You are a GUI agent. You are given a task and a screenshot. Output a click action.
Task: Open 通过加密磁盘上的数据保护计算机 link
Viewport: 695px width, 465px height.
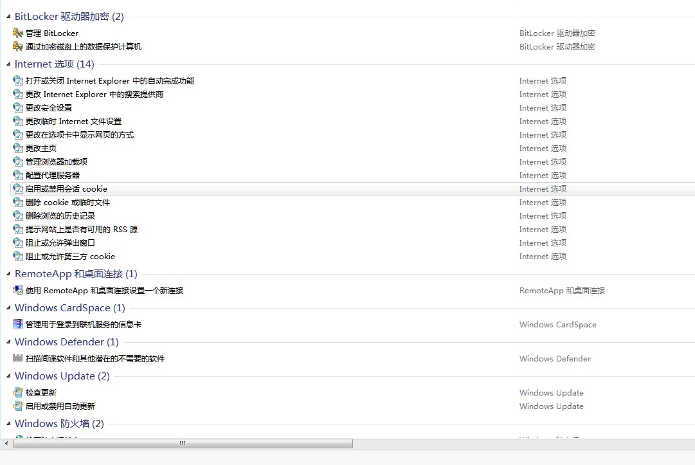coord(84,46)
